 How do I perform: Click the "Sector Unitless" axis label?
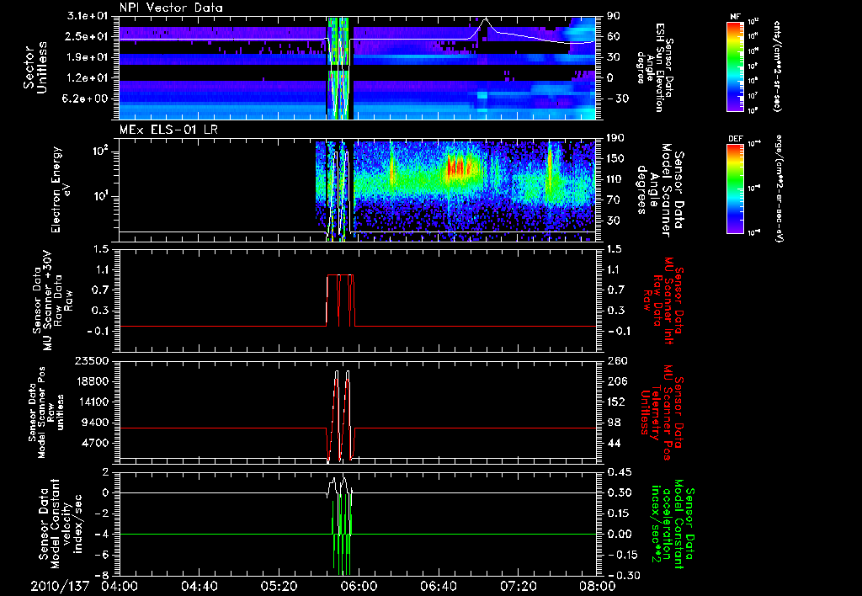(35, 67)
